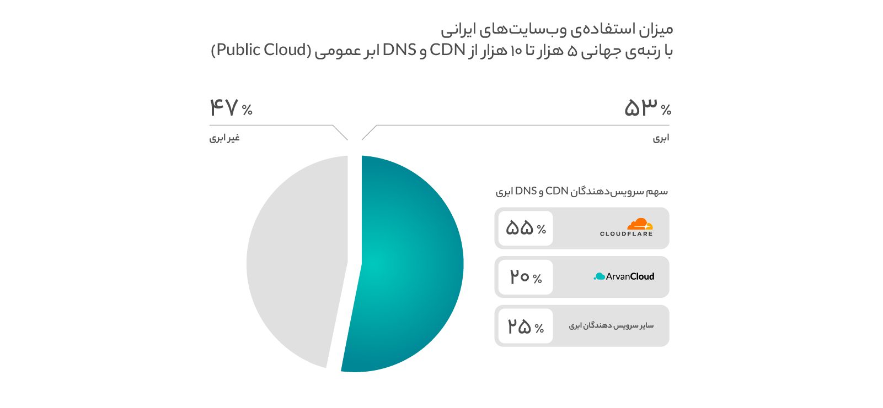Click the Cloudflare legend row
Screen dimensions: 883x408
[582, 229]
